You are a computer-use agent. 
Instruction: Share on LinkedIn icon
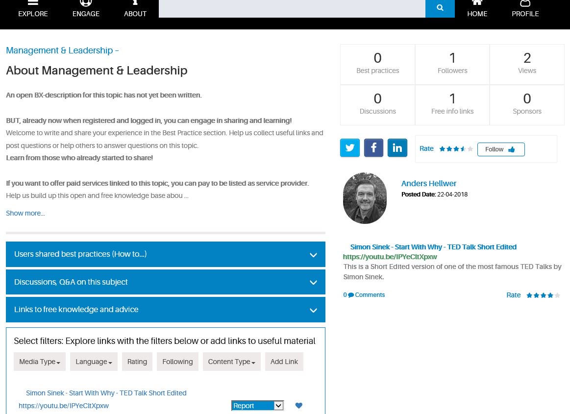397,147
